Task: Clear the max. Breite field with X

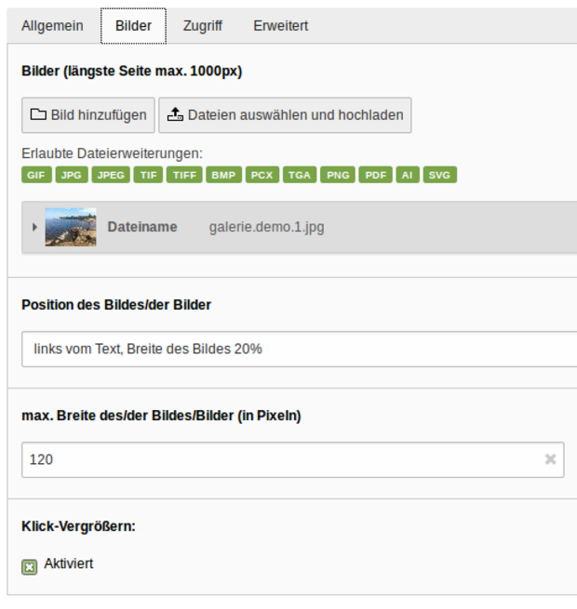Action: click(550, 459)
